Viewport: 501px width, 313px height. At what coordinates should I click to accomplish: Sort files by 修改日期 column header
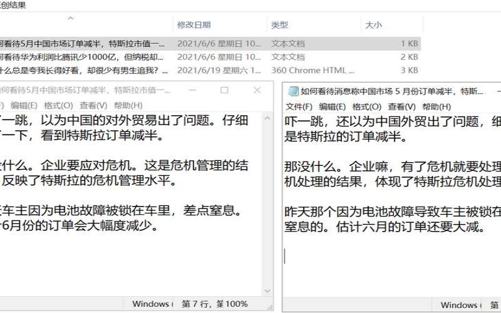tap(194, 25)
